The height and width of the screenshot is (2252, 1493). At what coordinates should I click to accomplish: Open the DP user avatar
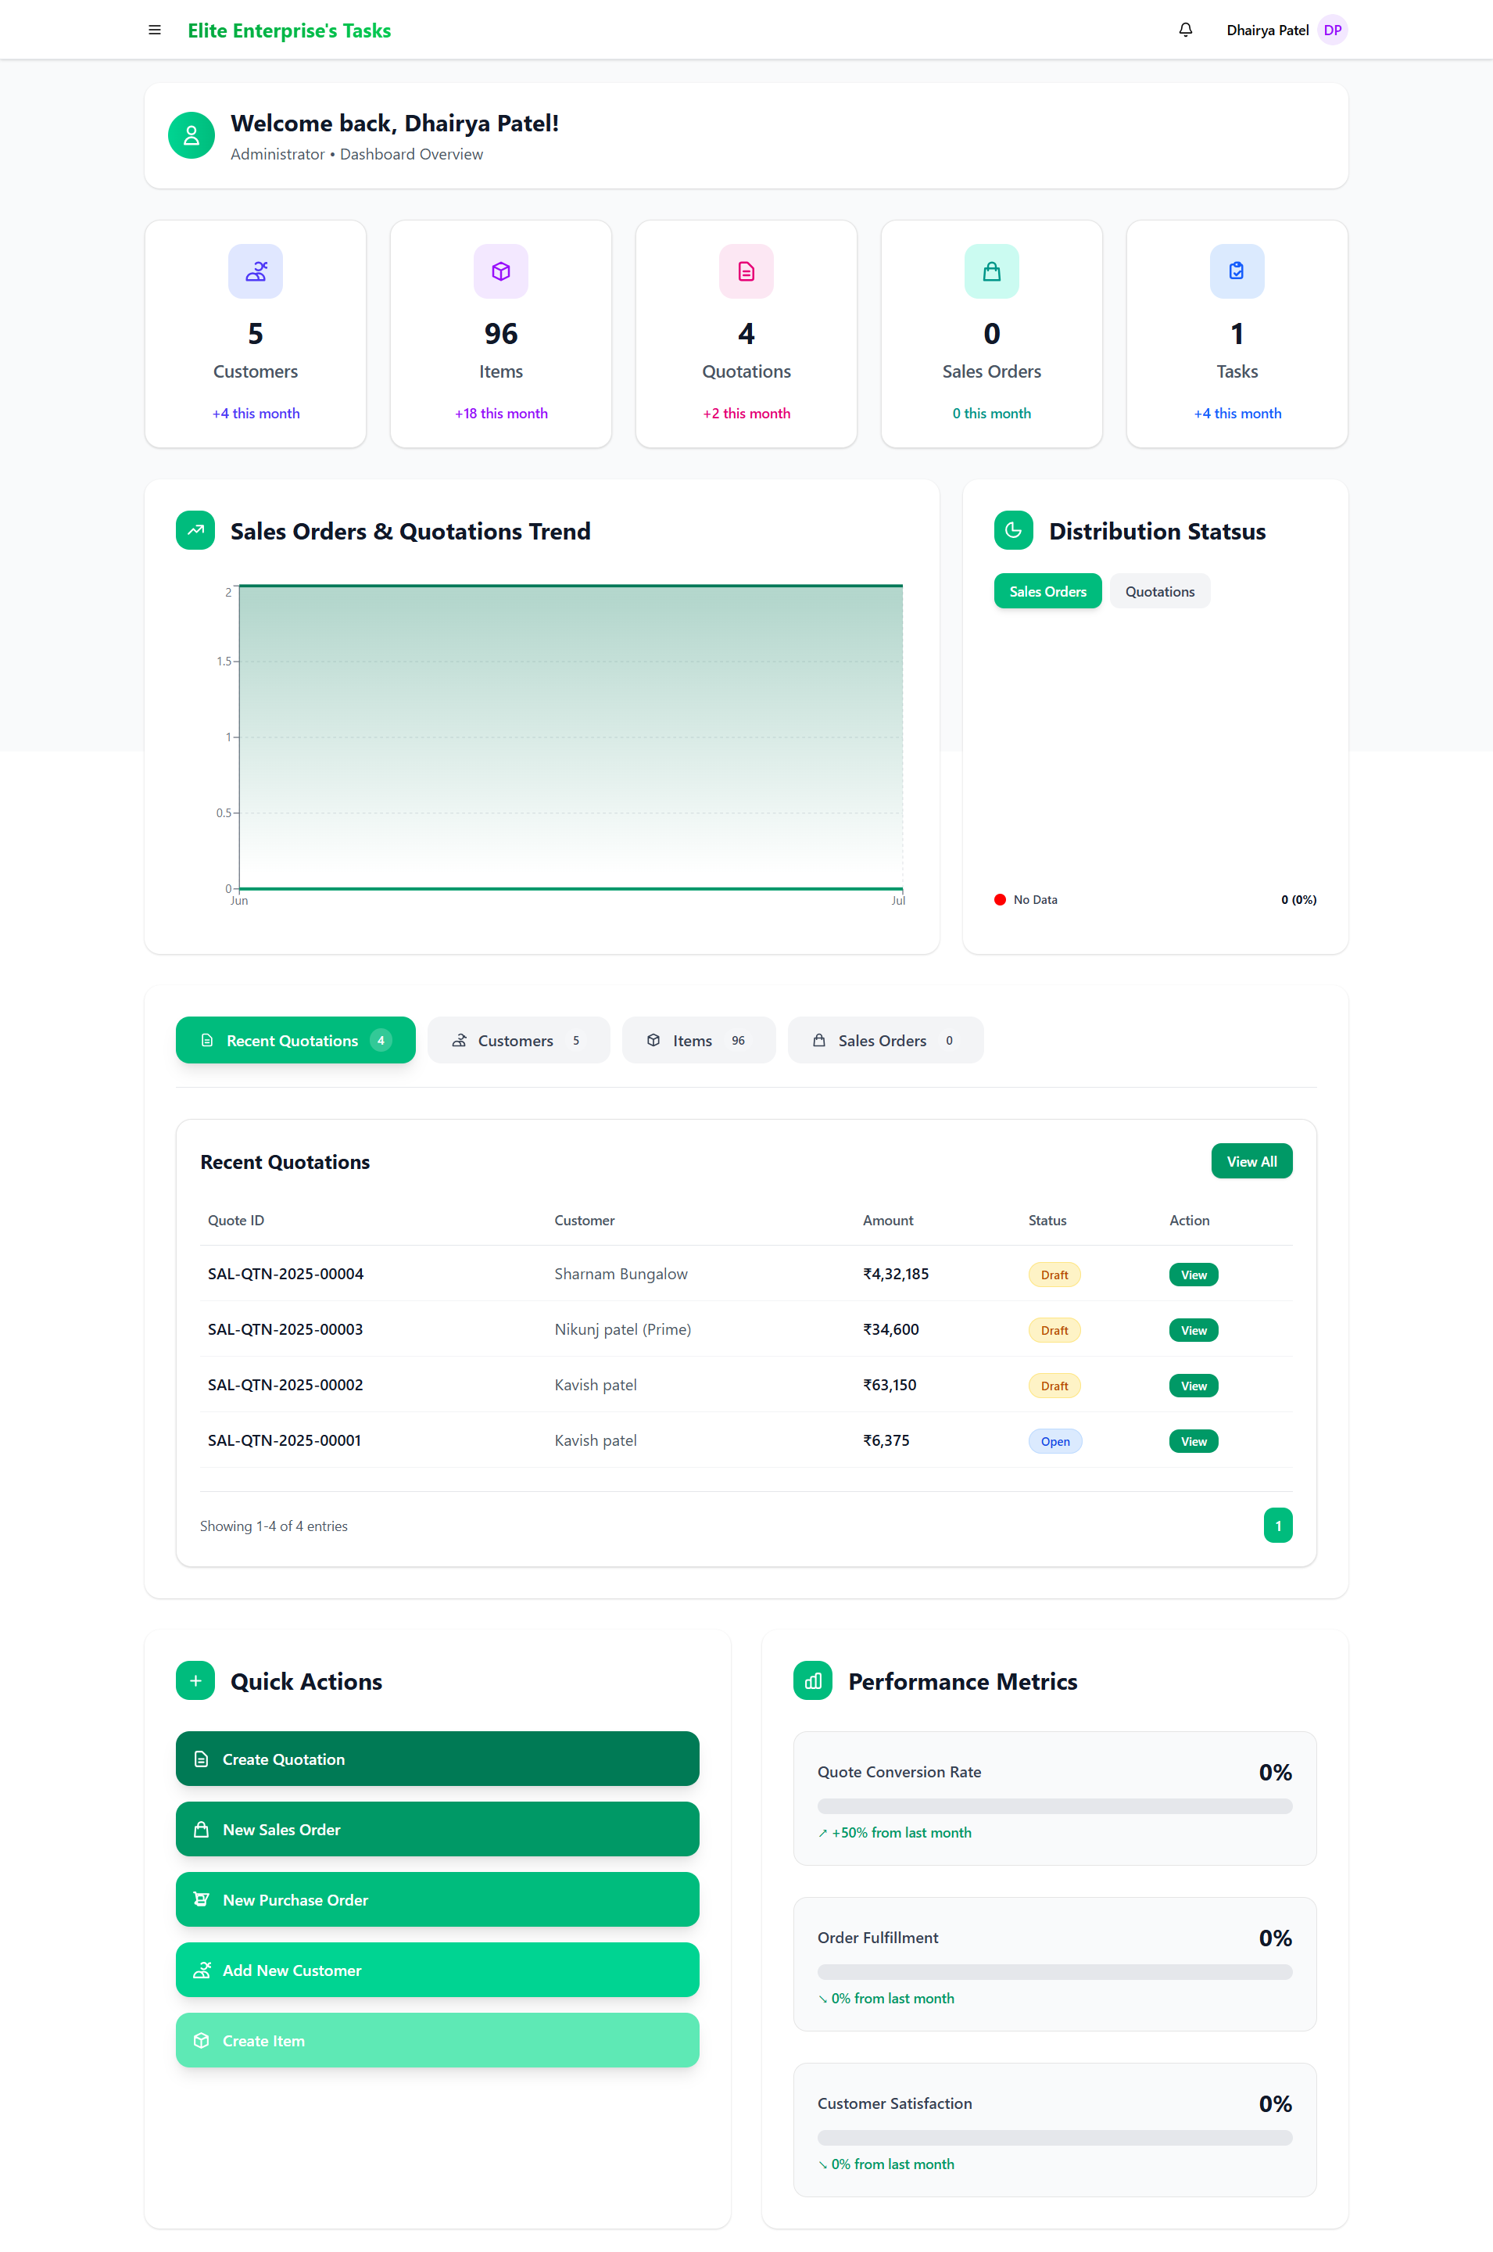pos(1332,30)
